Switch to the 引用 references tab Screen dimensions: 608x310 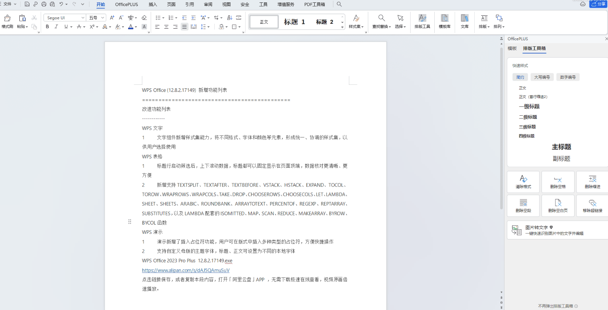click(189, 4)
